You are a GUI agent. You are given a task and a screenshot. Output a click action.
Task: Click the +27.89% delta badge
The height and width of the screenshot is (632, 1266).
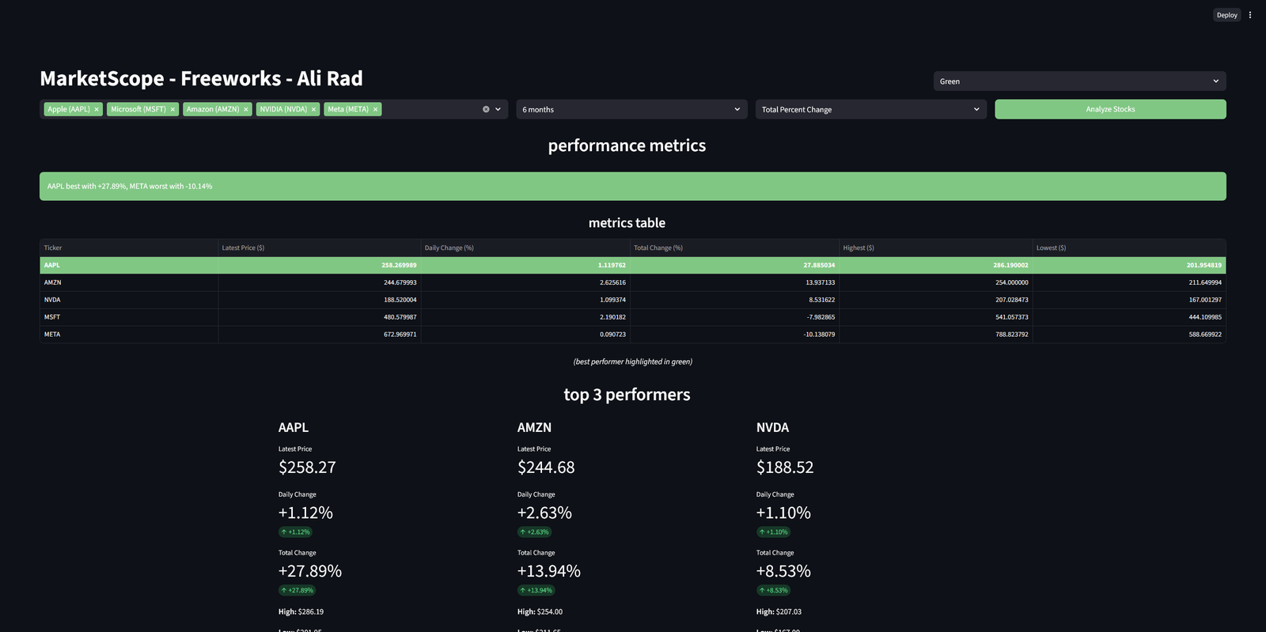(x=298, y=590)
